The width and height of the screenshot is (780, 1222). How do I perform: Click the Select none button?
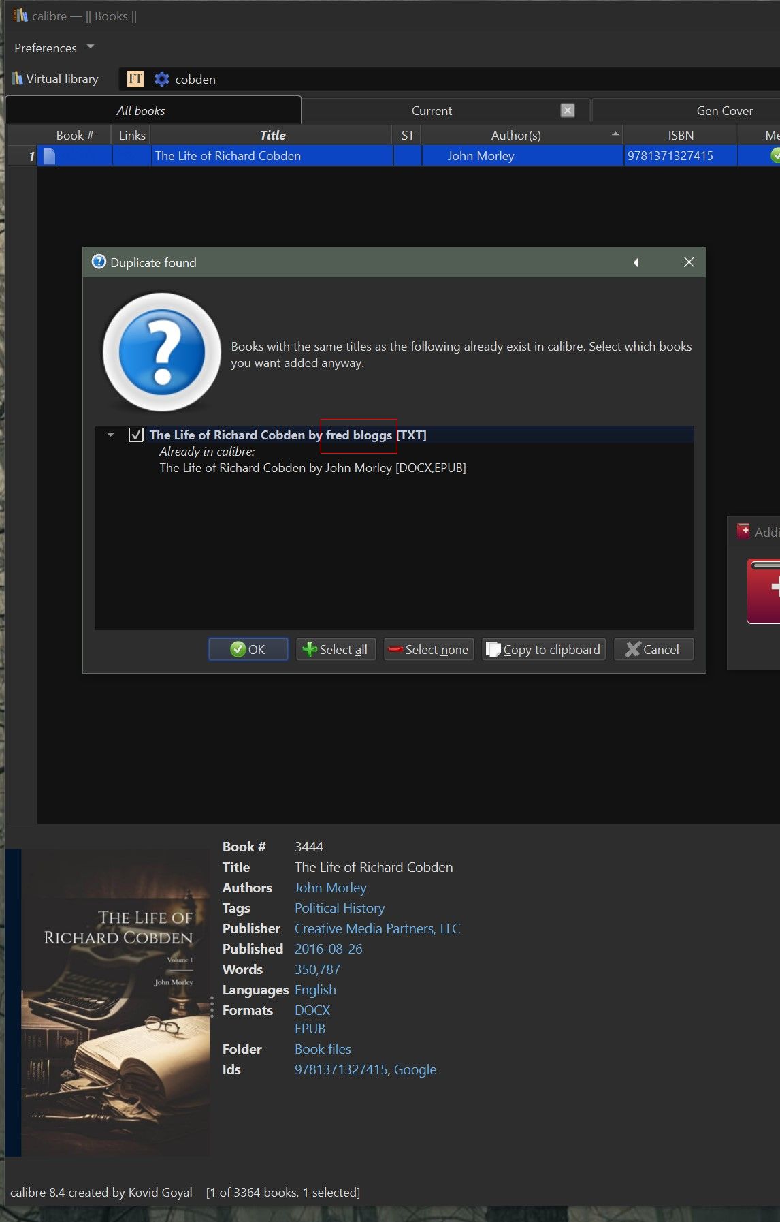coord(429,649)
